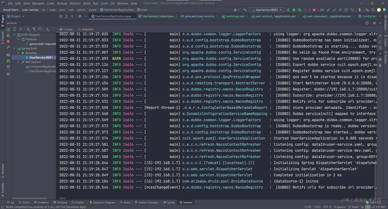Click the Git Push green arrow
This screenshot has width=388, height=209.
pyautogui.click(x=340, y=10)
